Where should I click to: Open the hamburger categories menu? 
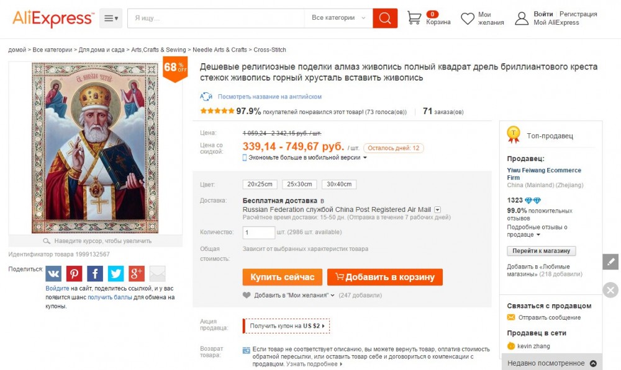111,19
